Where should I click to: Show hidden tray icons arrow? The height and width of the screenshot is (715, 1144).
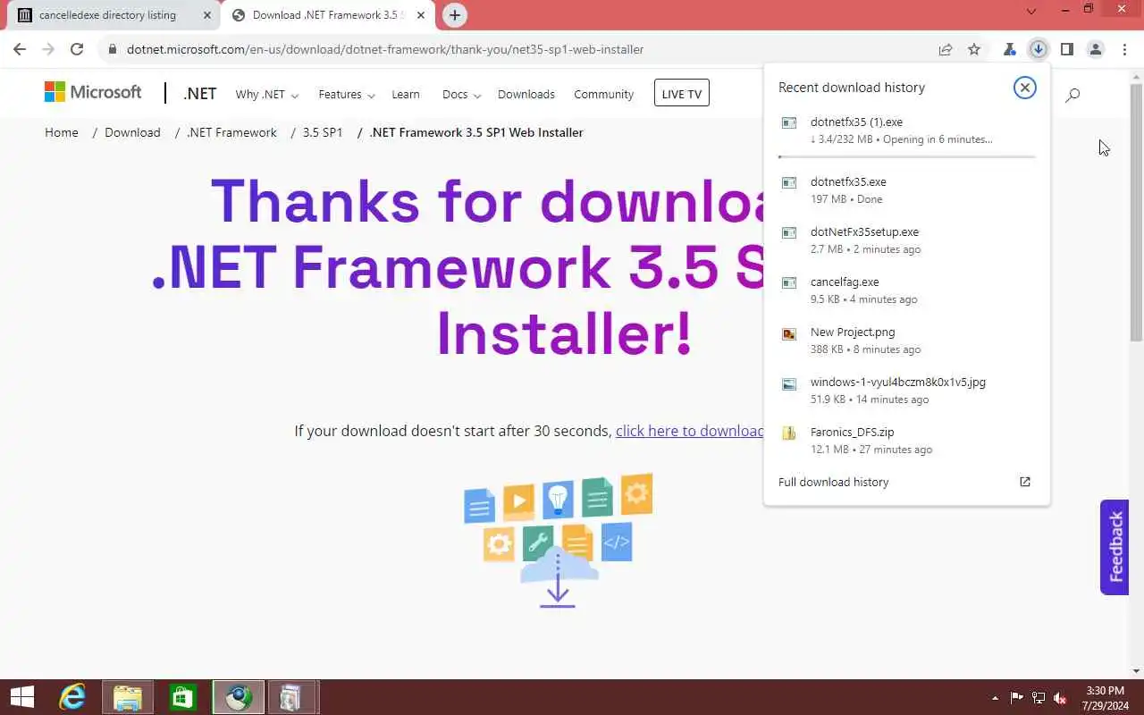pos(996,698)
